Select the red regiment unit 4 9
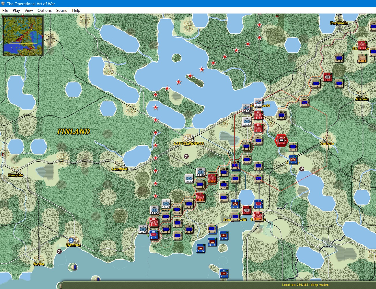Image resolution: width=376 pixels, height=289 pixels. coord(154,222)
